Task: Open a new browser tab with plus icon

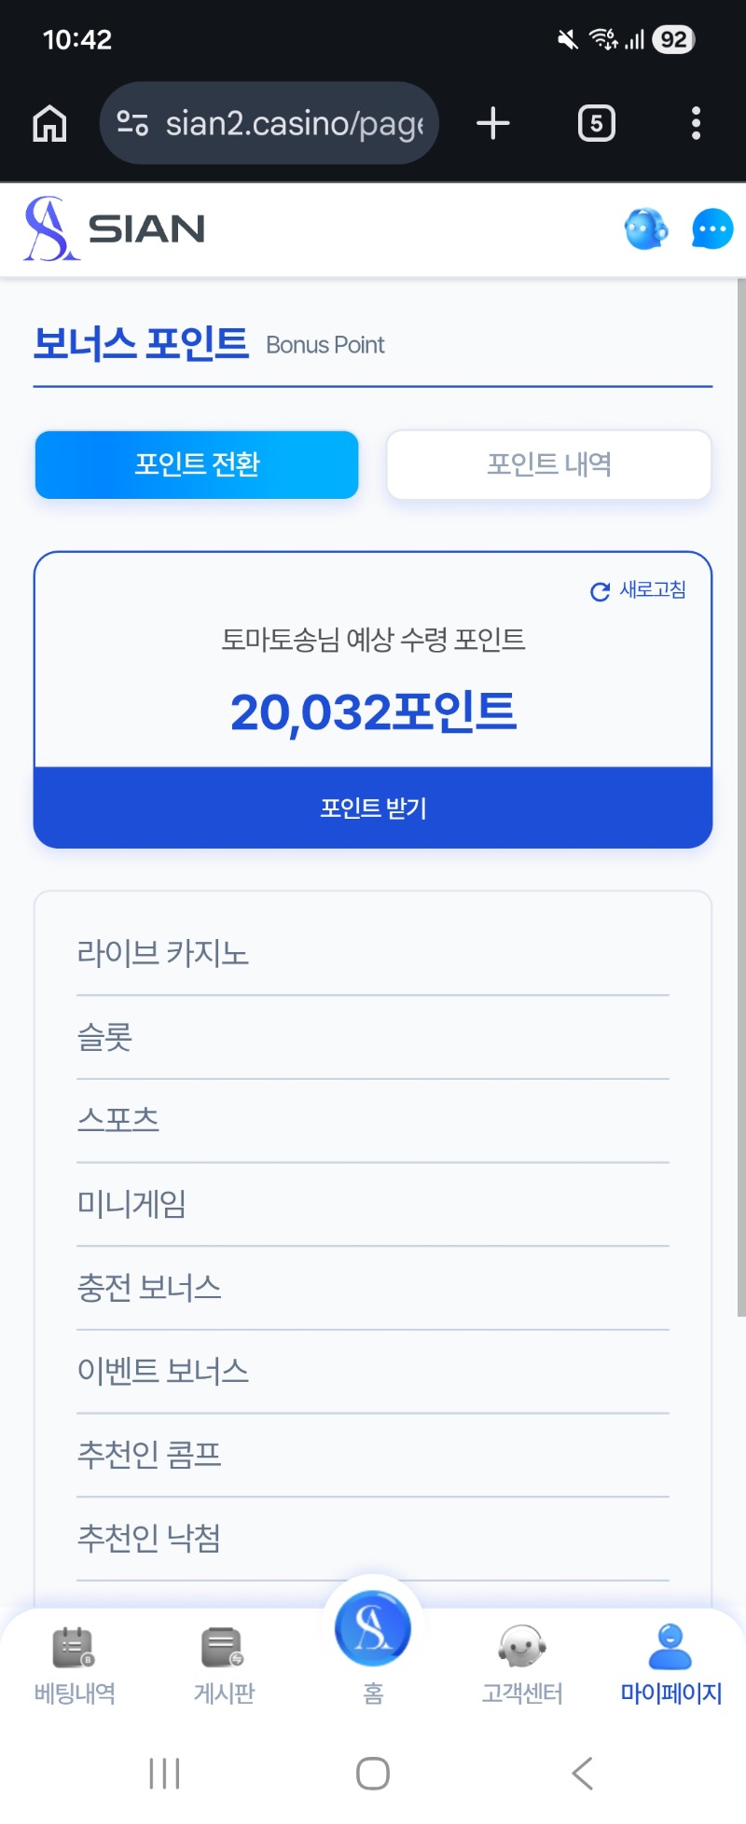Action: pyautogui.click(x=492, y=123)
